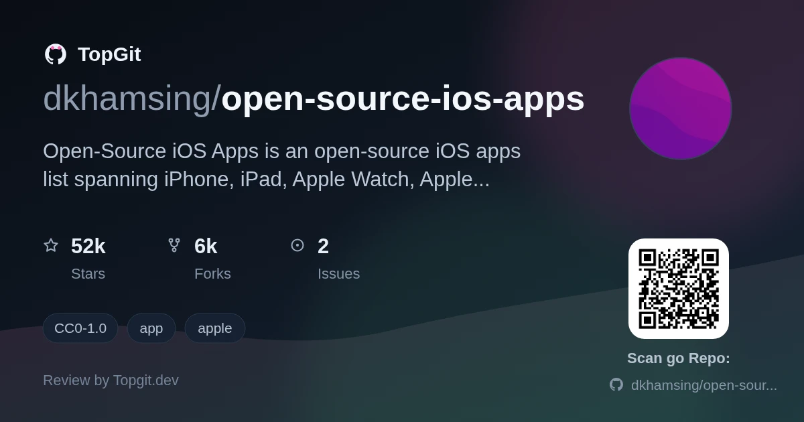Click the Review by Topgit.dev text

click(111, 380)
